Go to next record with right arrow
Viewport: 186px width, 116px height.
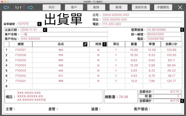pos(30,8)
